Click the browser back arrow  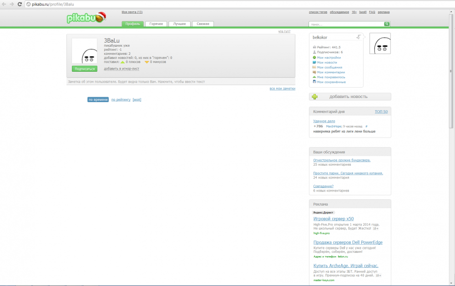(5, 4)
